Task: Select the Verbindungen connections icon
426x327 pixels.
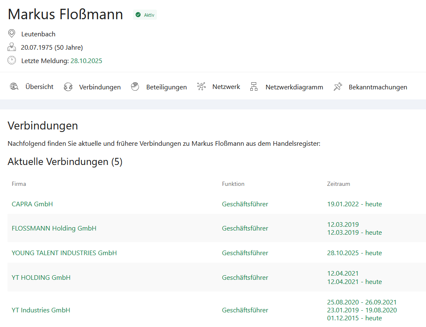Action: click(x=68, y=87)
